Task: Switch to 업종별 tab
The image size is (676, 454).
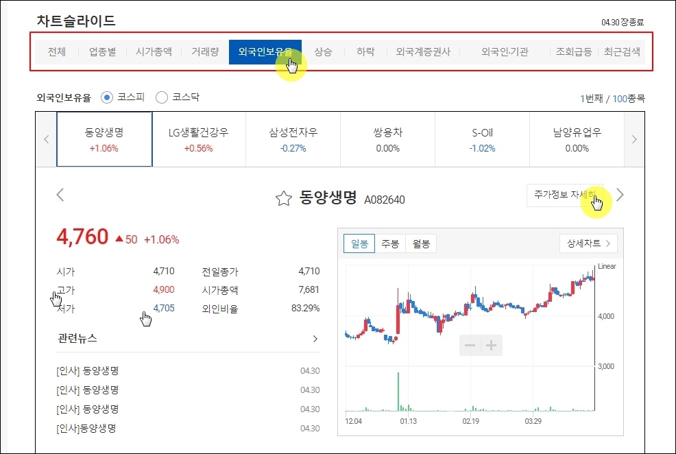Action: [103, 52]
